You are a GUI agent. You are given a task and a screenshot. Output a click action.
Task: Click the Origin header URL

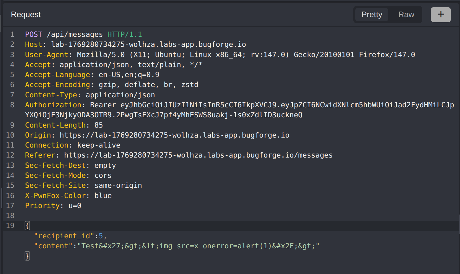[174, 135]
